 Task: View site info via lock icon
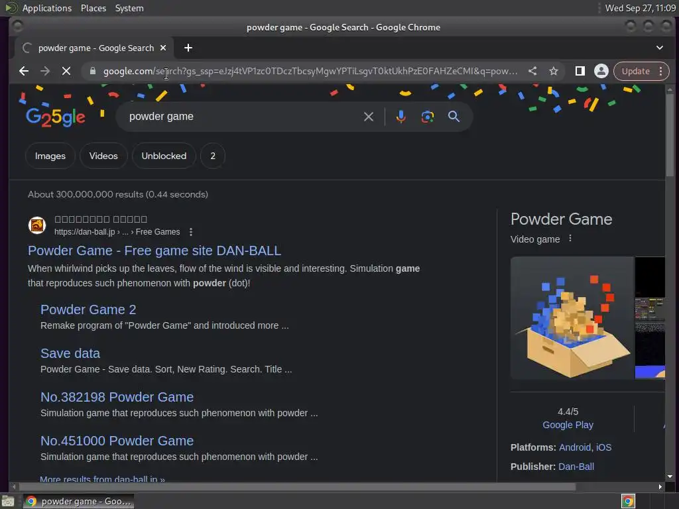(93, 71)
